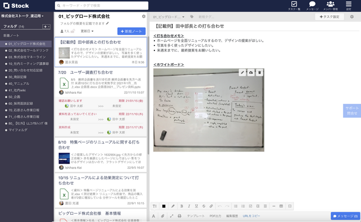Click the 新規タグ tag input field
Image resolution: width=361 pixels, height=222 pixels.
(206, 17)
